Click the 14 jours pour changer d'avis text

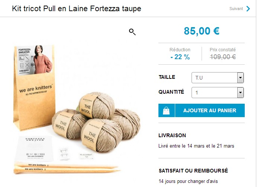(x=188, y=181)
